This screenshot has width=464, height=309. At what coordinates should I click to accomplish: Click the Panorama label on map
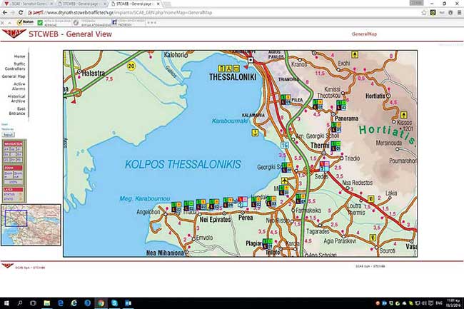[346, 118]
